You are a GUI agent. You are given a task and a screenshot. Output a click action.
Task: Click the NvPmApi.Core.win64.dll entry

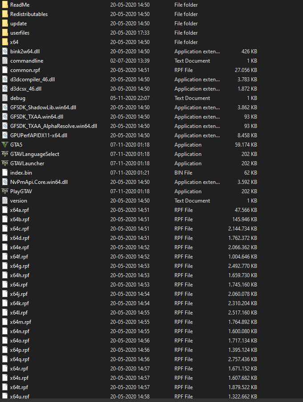(x=39, y=182)
